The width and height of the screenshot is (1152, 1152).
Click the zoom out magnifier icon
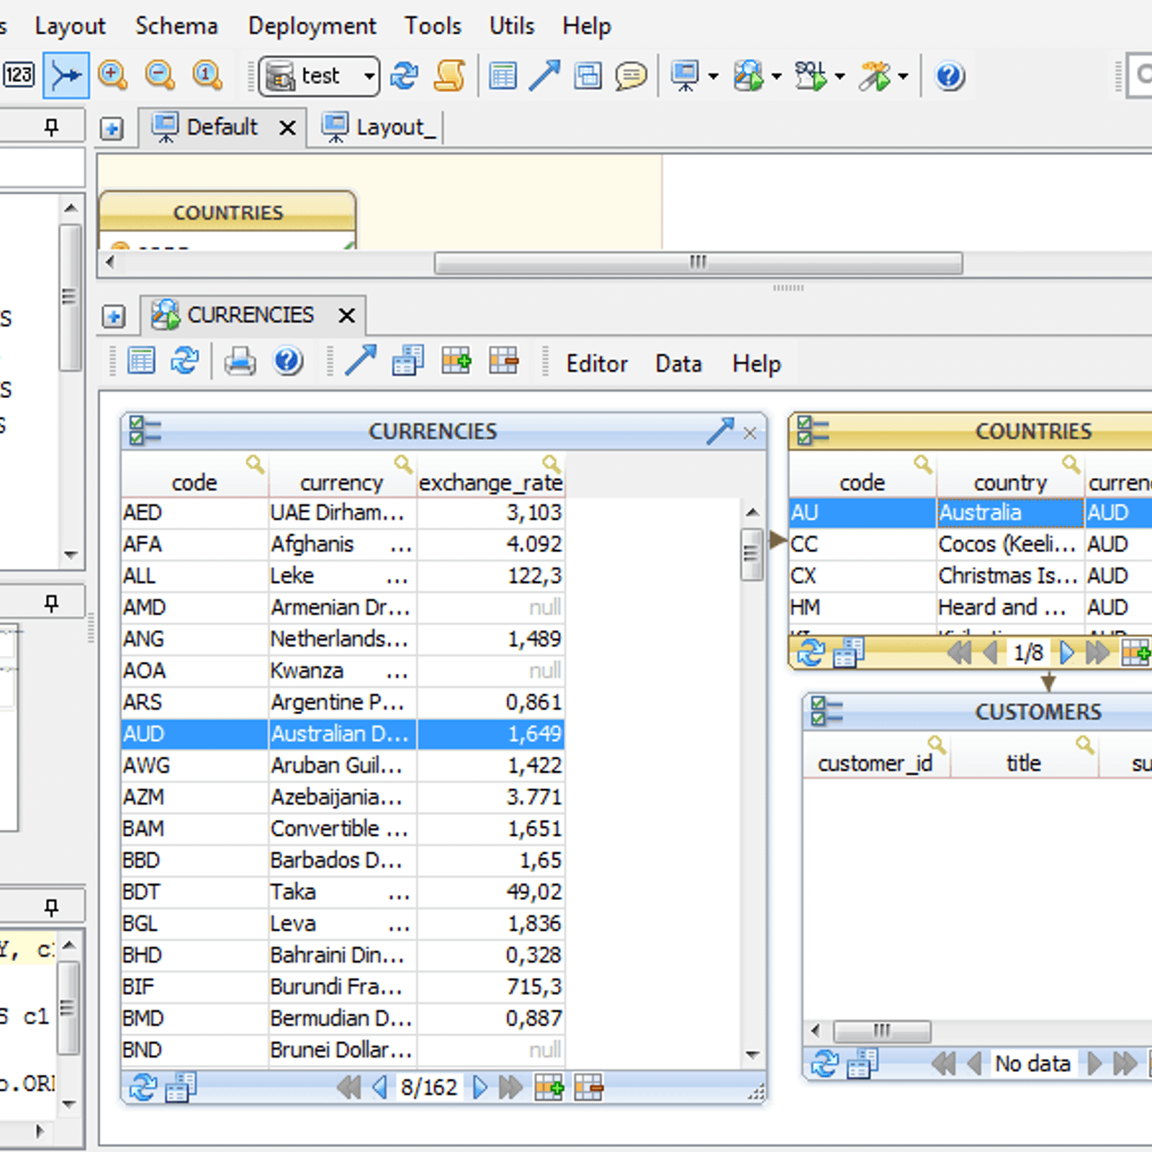[x=159, y=75]
